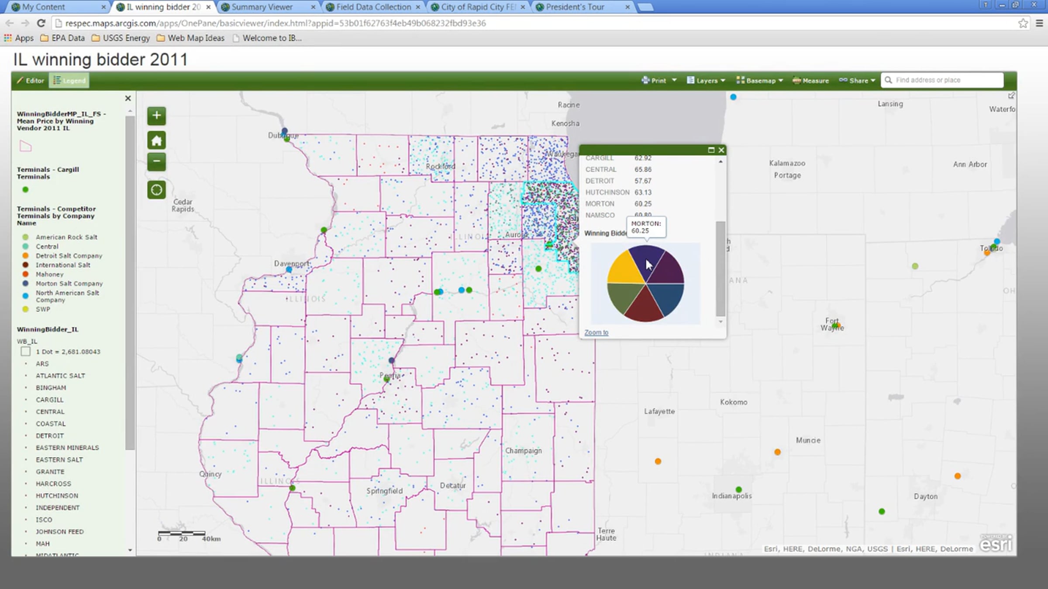
Task: Expand the Layers dropdown menu
Action: pyautogui.click(x=706, y=80)
